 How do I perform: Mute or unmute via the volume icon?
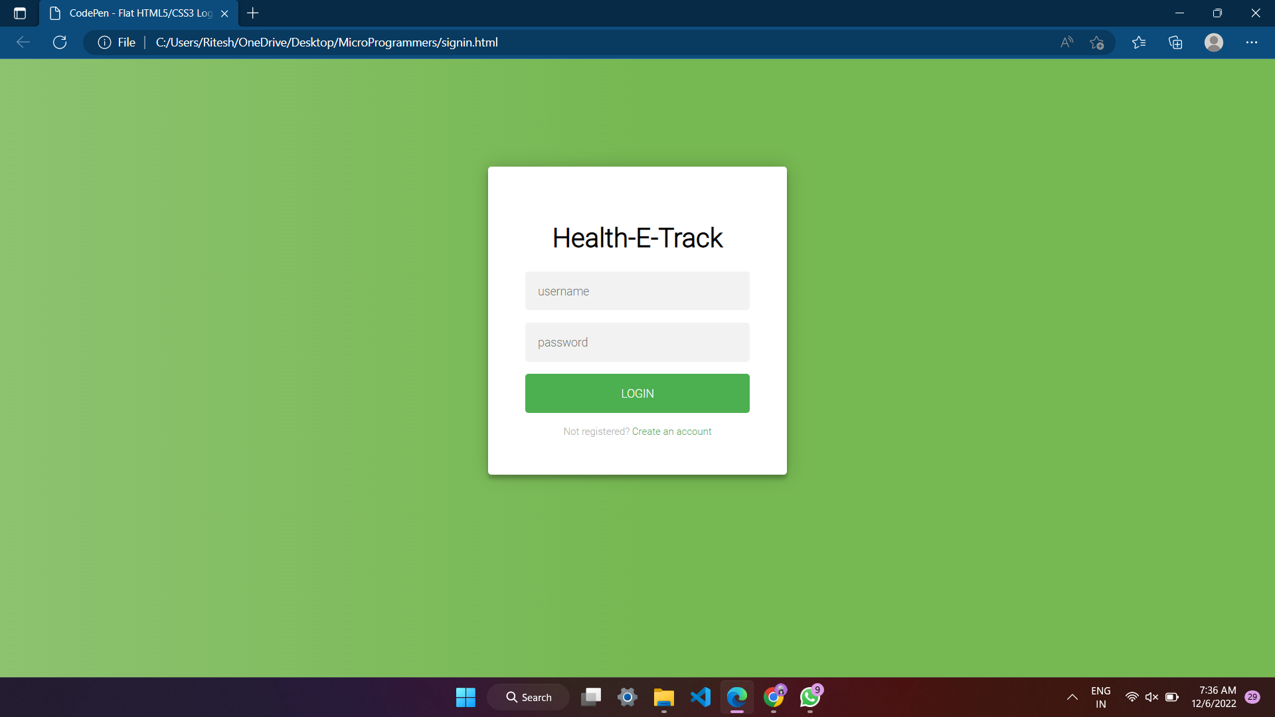pyautogui.click(x=1151, y=697)
